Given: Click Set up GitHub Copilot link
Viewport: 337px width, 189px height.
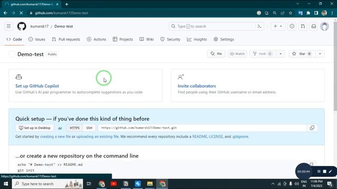Looking at the screenshot, I should [x=37, y=86].
